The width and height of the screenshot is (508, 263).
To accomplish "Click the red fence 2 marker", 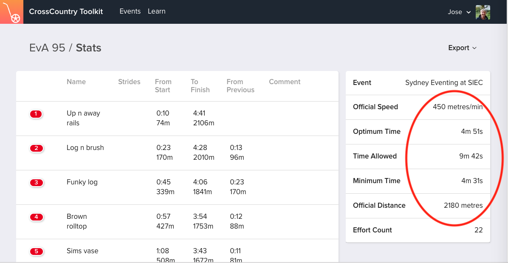I will point(36,148).
